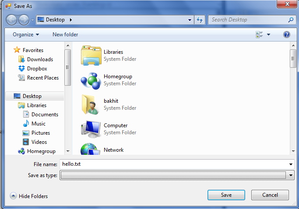The image size is (299, 209).
Task: Select Favorites in the navigation pane
Action: pyautogui.click(x=33, y=50)
